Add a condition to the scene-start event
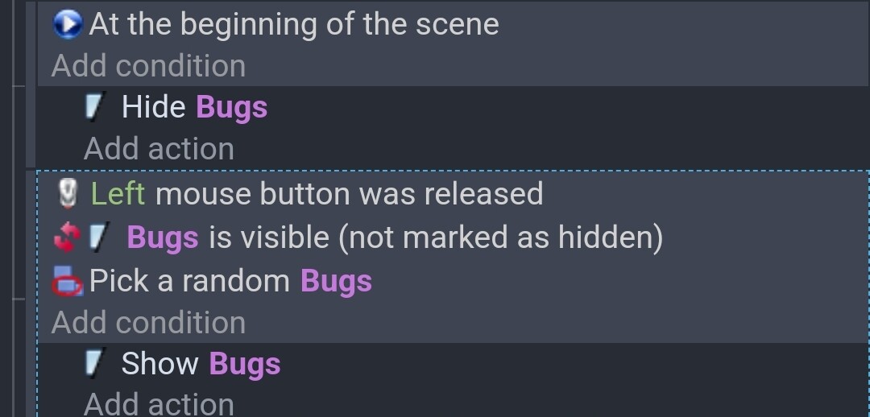Viewport: 870px width, 417px height. coord(149,66)
